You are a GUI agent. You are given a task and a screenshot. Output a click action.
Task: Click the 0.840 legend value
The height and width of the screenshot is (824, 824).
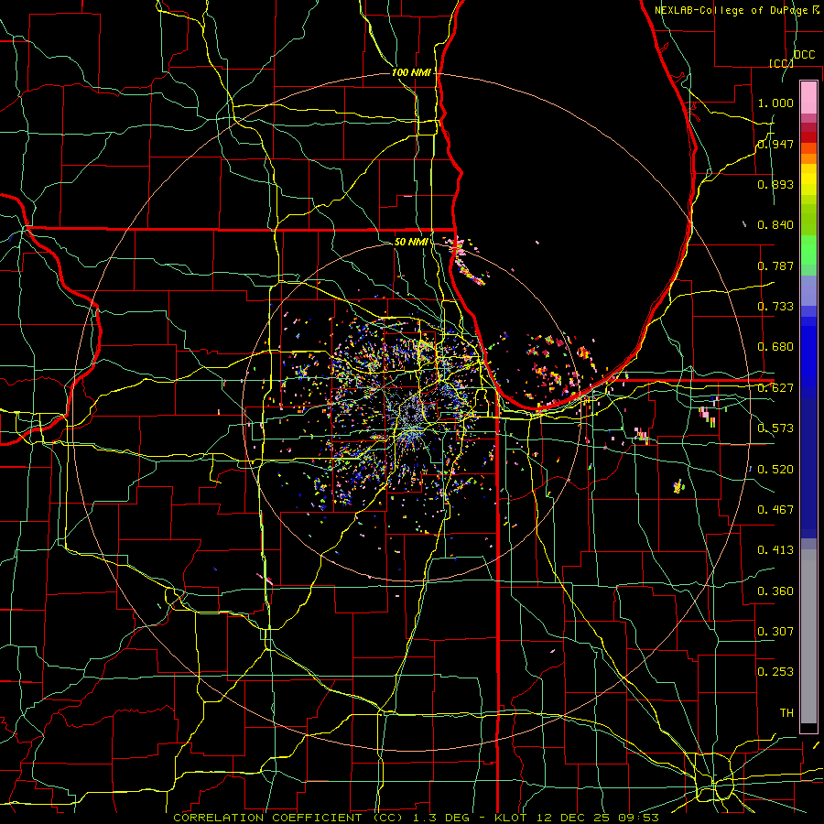click(775, 224)
